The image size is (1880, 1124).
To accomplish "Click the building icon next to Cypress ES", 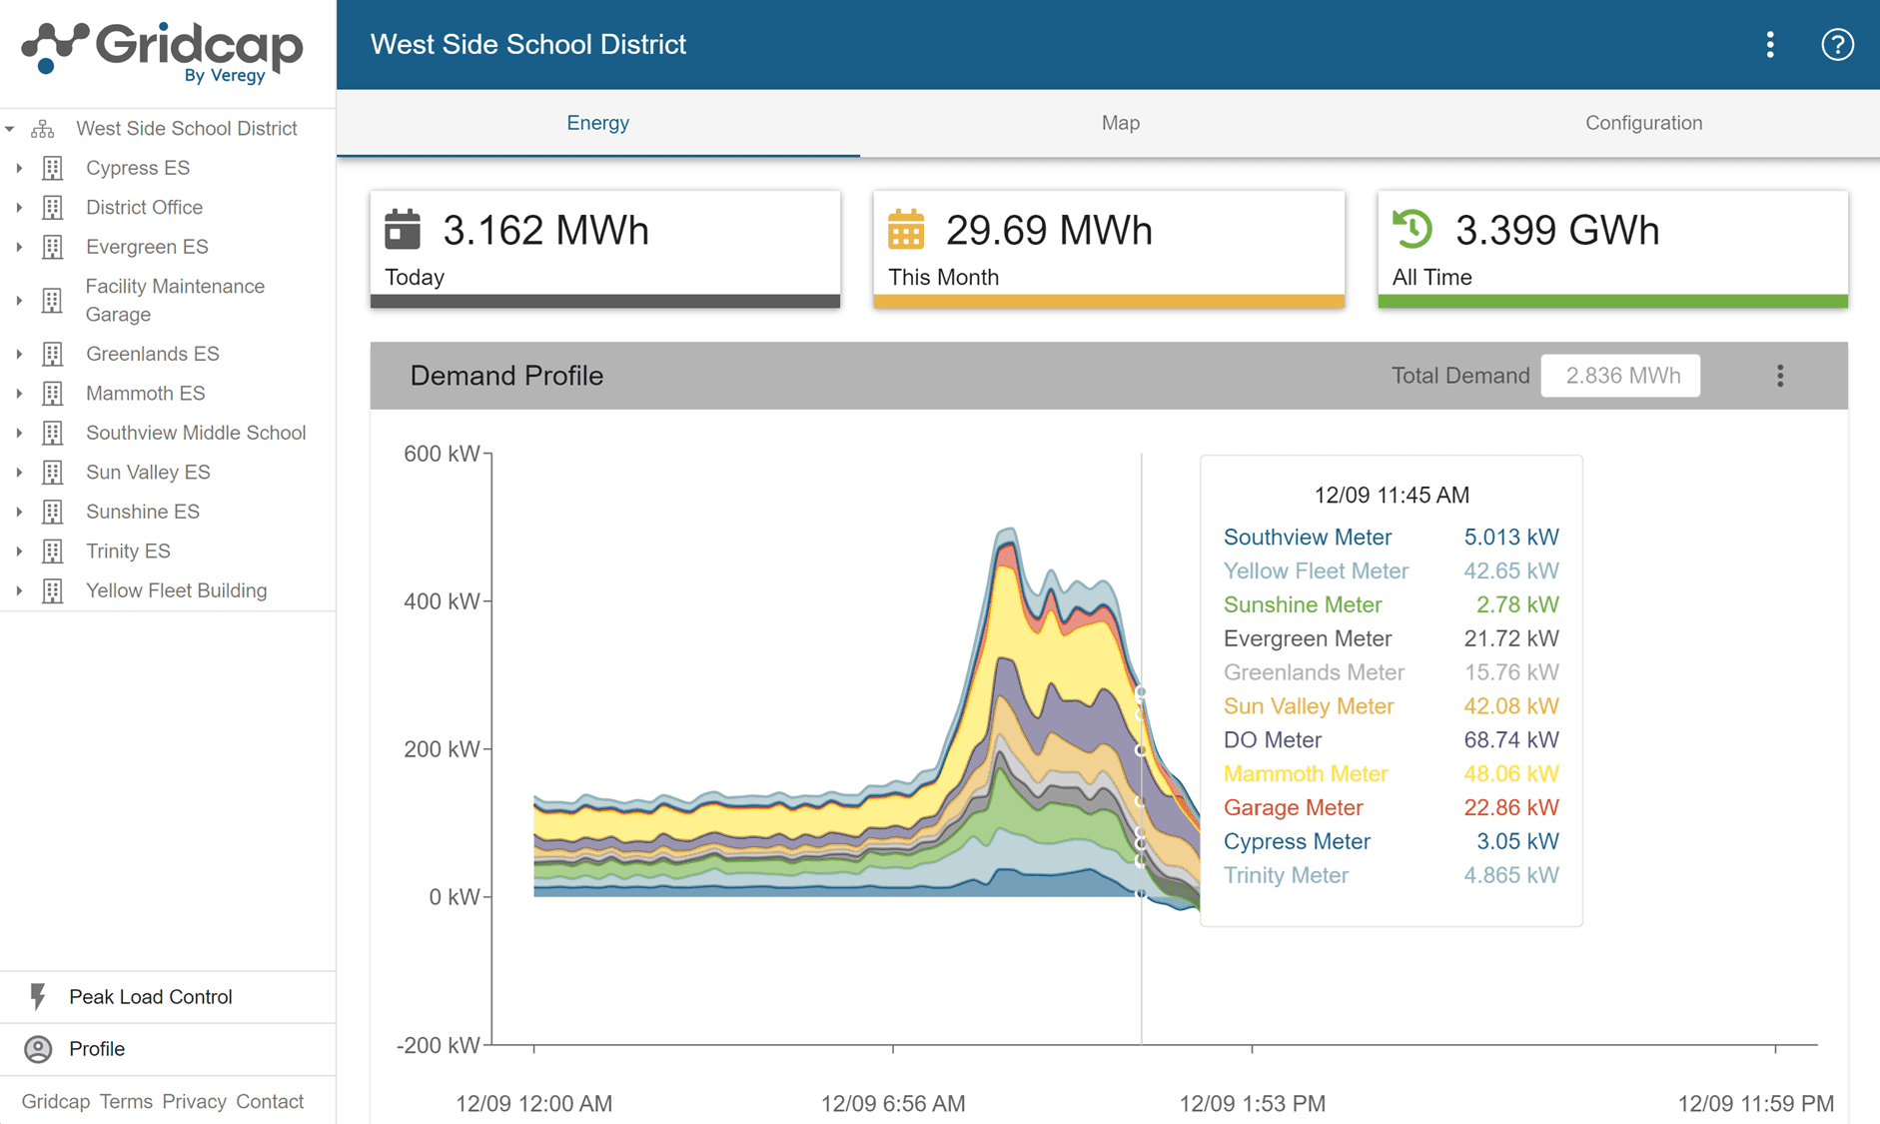I will [51, 168].
